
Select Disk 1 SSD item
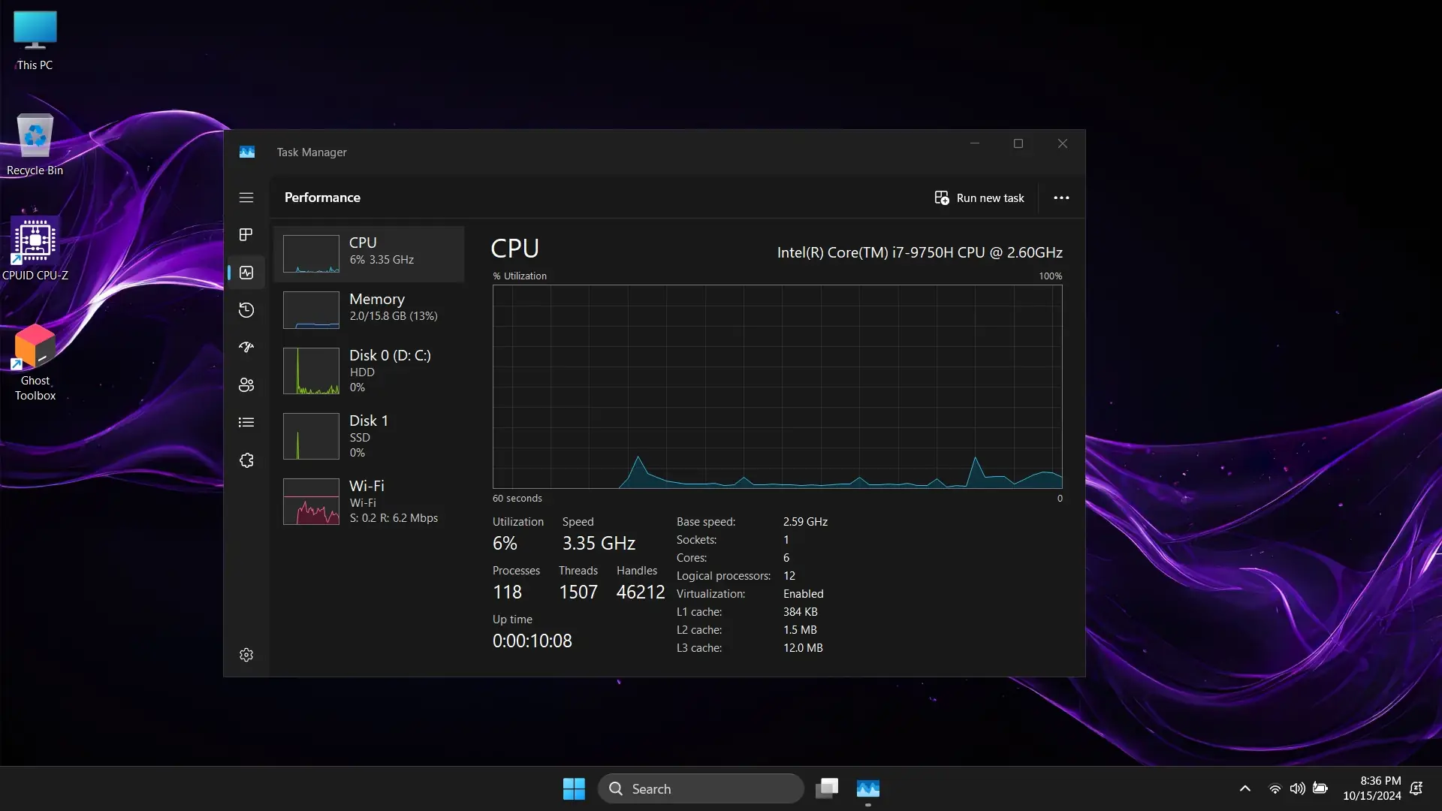[369, 436]
